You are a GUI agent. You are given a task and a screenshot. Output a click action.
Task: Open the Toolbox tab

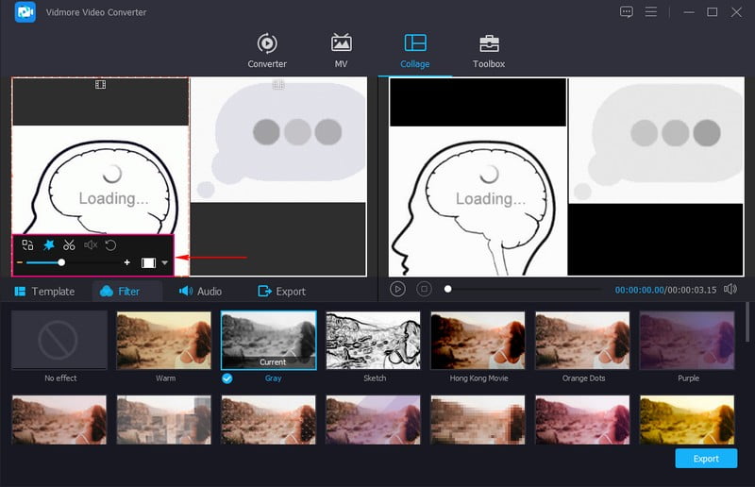(x=489, y=51)
